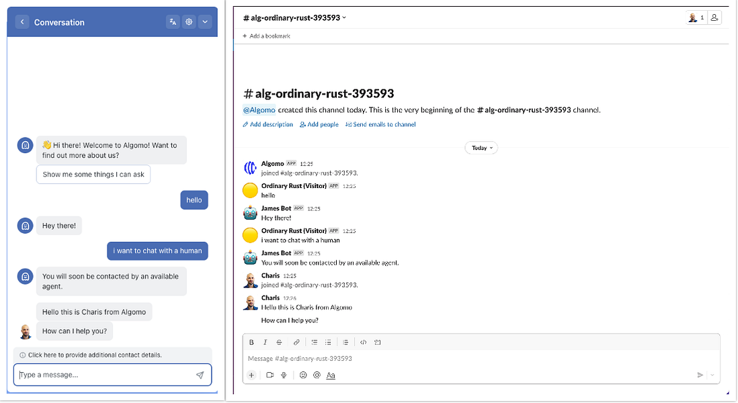This screenshot has height=403, width=738.
Task: Send the chat widget message with the paper plane
Action: coord(200,375)
